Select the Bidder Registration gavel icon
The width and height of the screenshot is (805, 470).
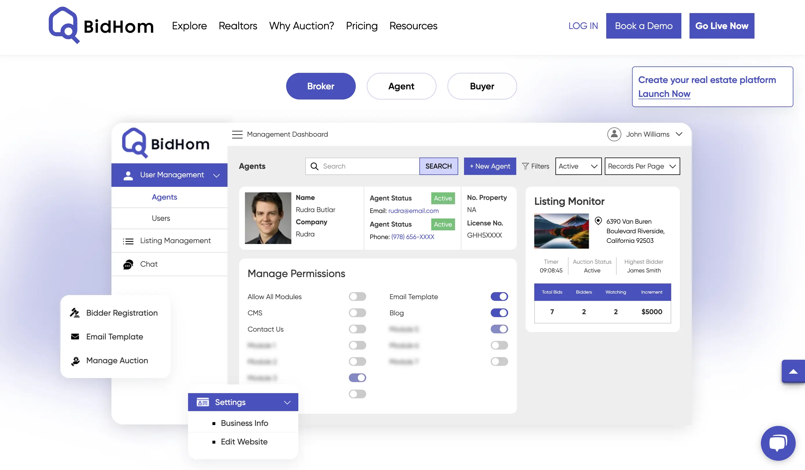tap(75, 313)
